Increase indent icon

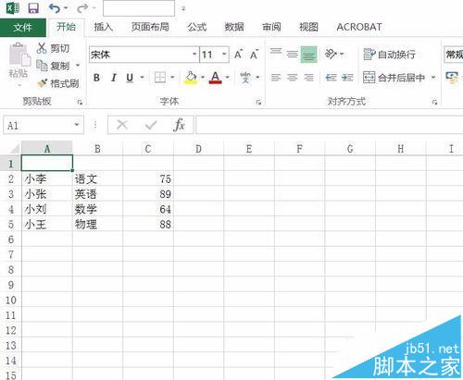(347, 78)
